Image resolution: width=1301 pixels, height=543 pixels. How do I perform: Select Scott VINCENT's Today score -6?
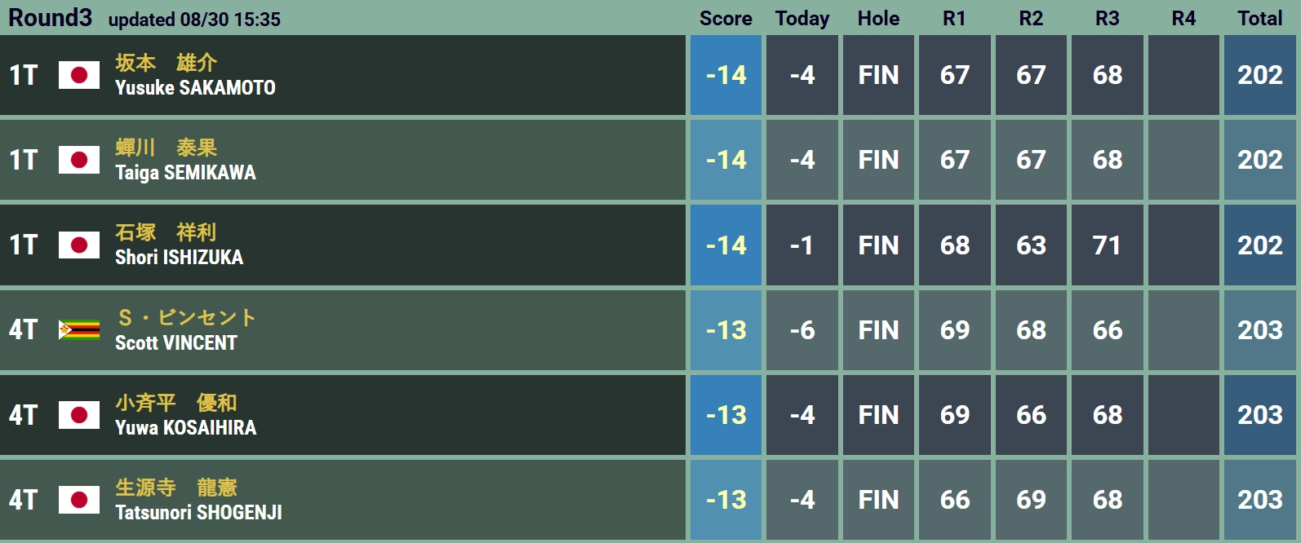pos(802,329)
